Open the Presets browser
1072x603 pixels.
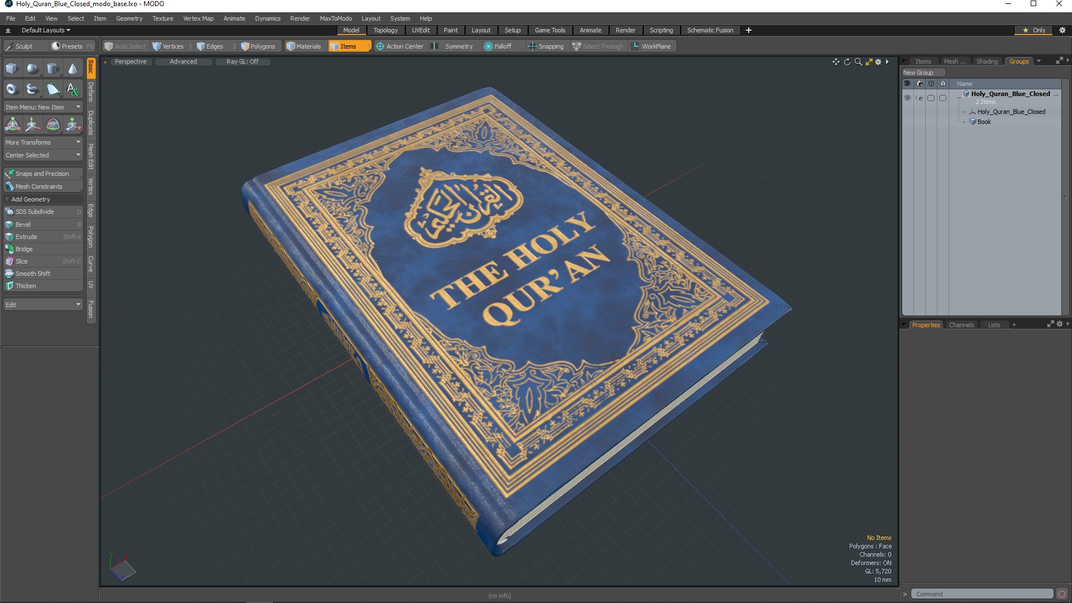pyautogui.click(x=72, y=46)
